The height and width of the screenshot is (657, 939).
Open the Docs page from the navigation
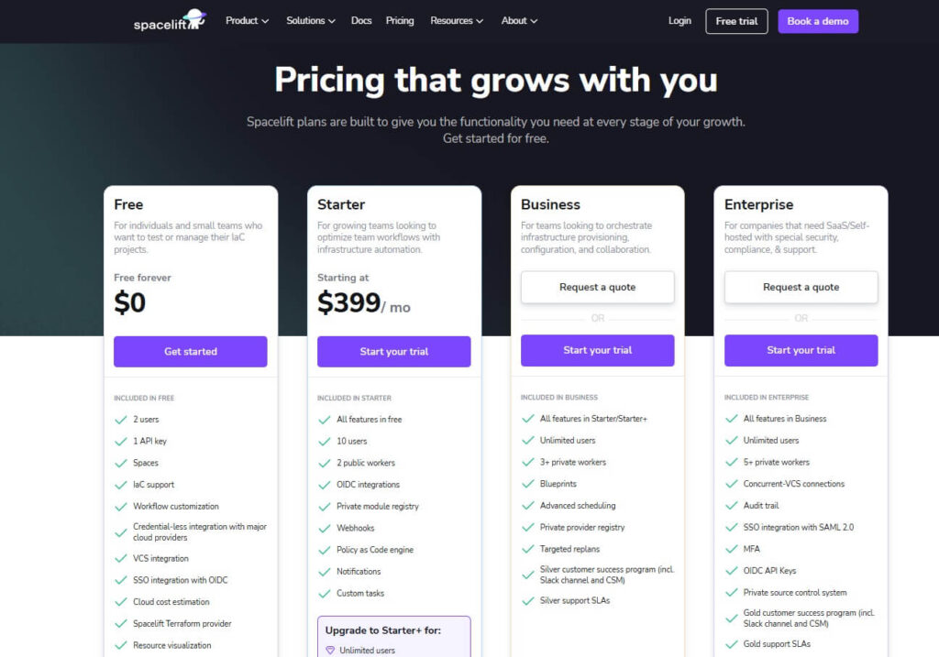tap(361, 20)
